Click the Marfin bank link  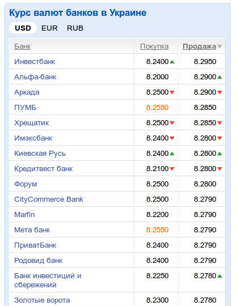pos(24,214)
